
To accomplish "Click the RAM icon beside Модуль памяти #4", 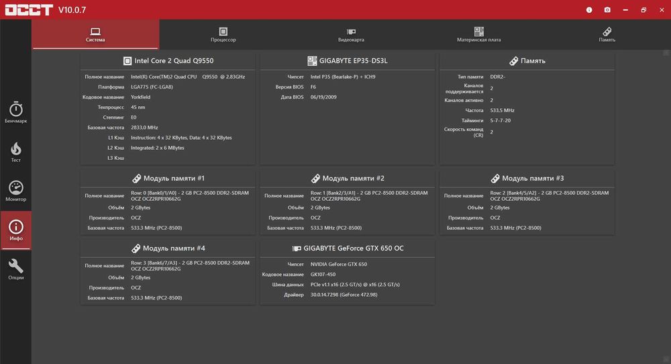I will [136, 248].
